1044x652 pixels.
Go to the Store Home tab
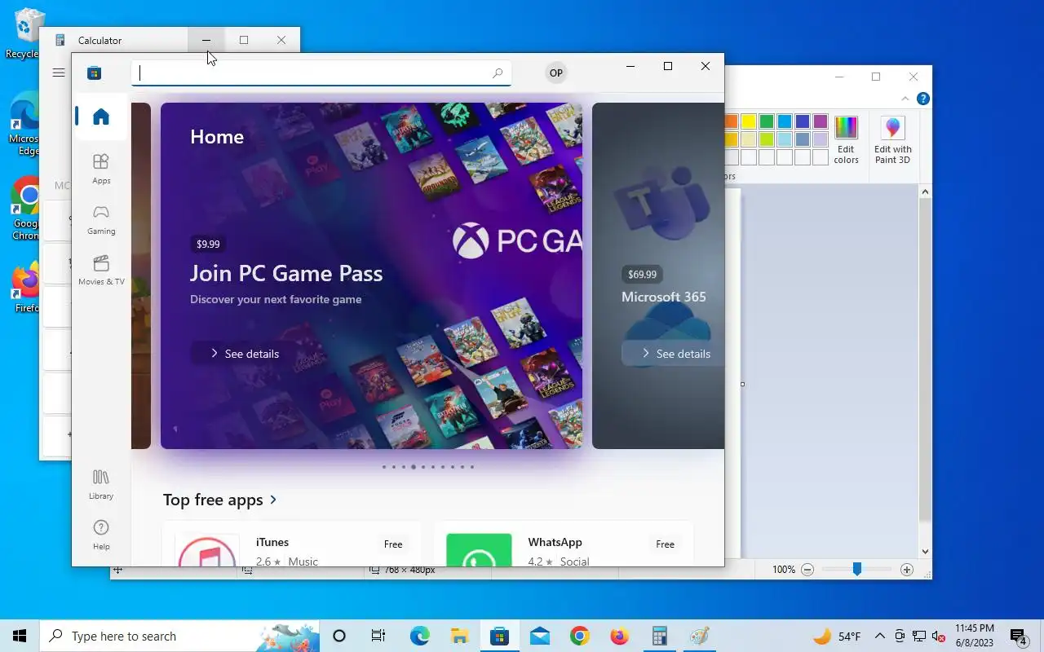pyautogui.click(x=101, y=117)
